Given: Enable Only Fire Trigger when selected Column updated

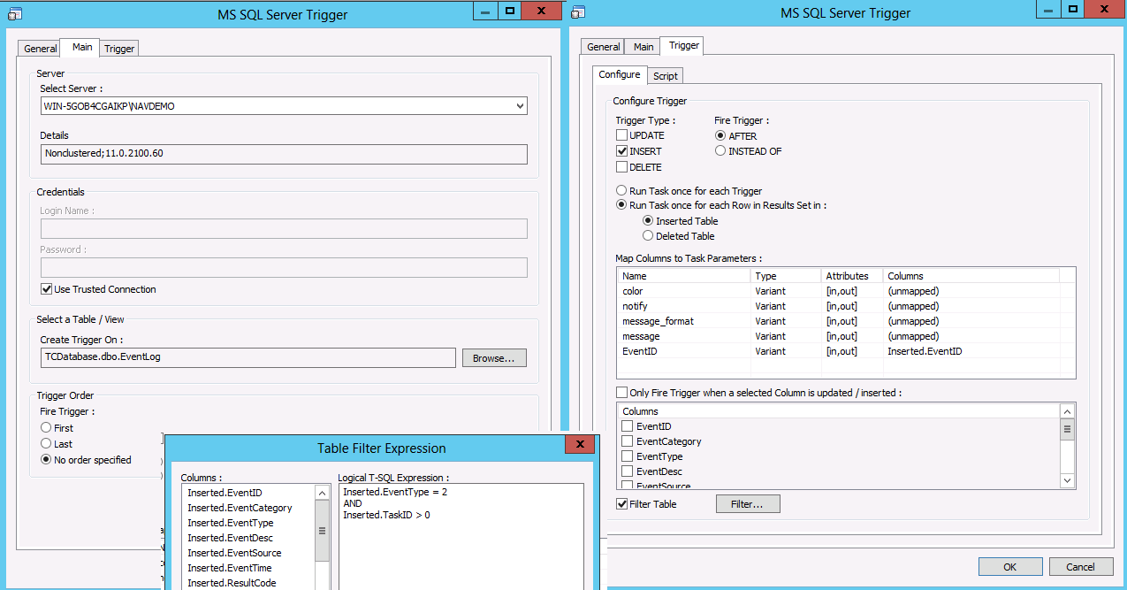Looking at the screenshot, I should [x=621, y=393].
